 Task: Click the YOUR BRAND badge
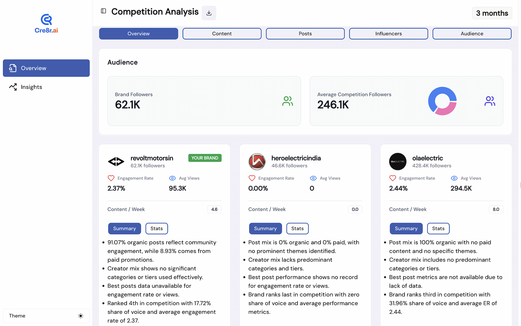[205, 158]
